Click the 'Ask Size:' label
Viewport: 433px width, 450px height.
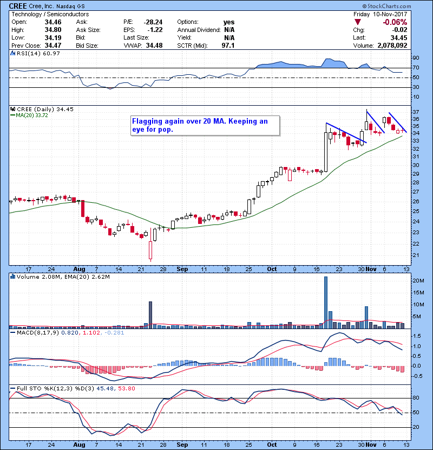(x=88, y=30)
